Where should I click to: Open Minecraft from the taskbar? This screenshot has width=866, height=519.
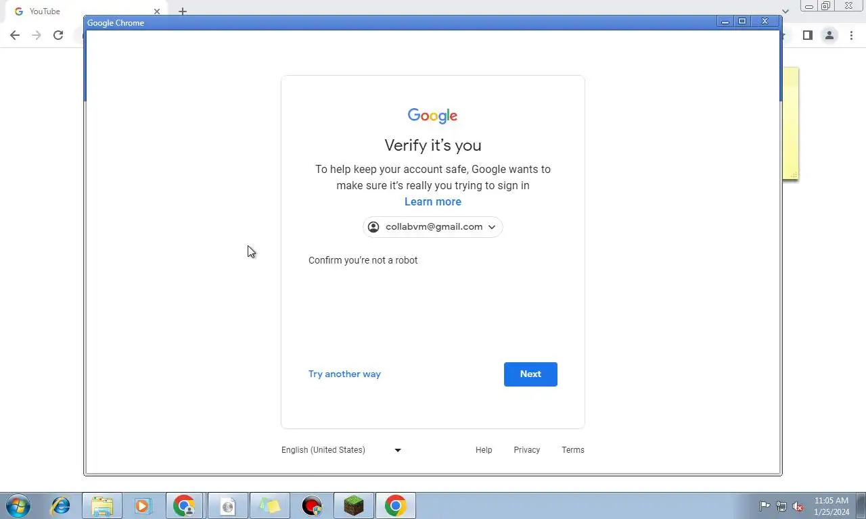pos(354,505)
